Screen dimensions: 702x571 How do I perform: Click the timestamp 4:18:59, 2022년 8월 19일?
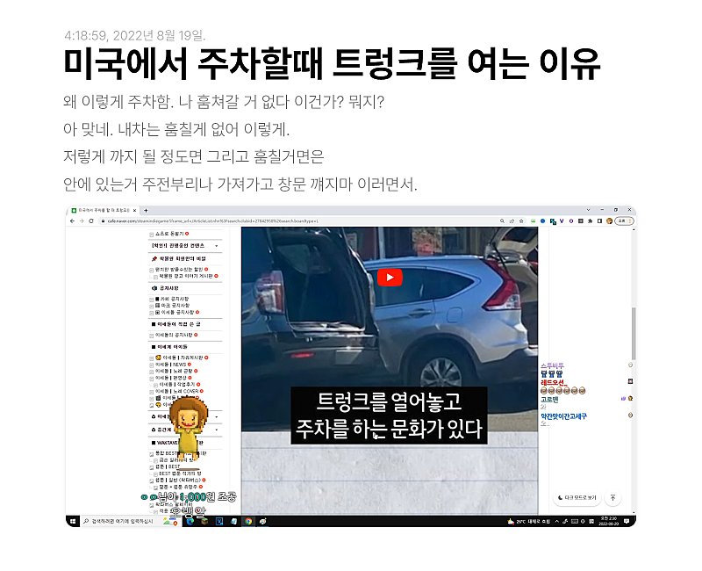[135, 35]
